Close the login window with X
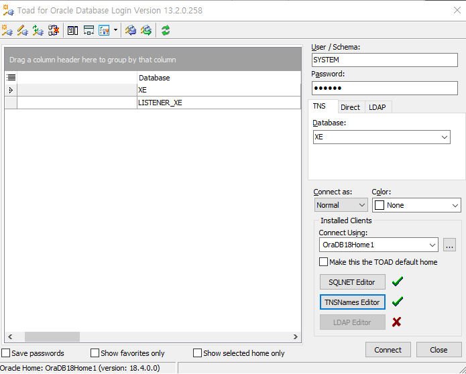This screenshot has height=374, width=466. (457, 10)
